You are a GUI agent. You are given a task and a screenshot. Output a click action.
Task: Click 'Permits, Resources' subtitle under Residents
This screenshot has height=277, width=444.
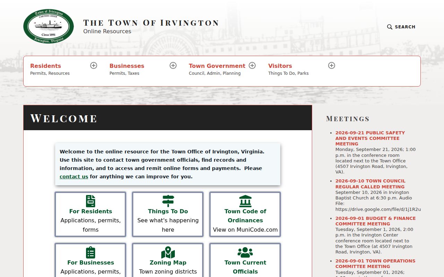(50, 73)
